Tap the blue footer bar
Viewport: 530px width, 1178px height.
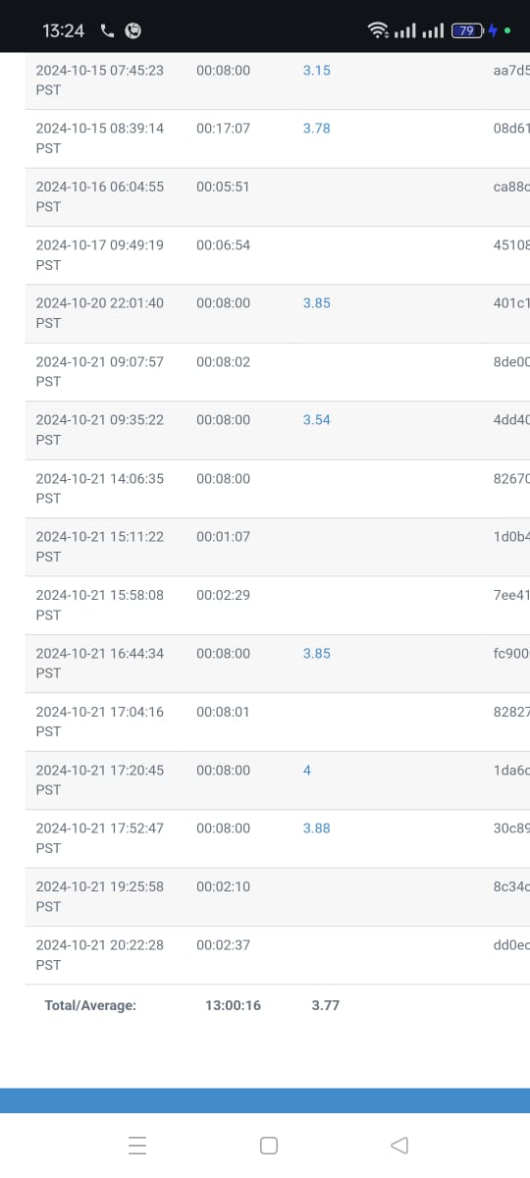[x=265, y=1100]
